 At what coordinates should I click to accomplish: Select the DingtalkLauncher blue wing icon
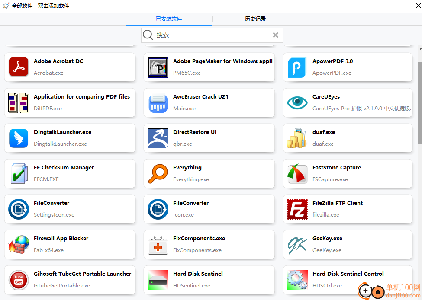19,138
